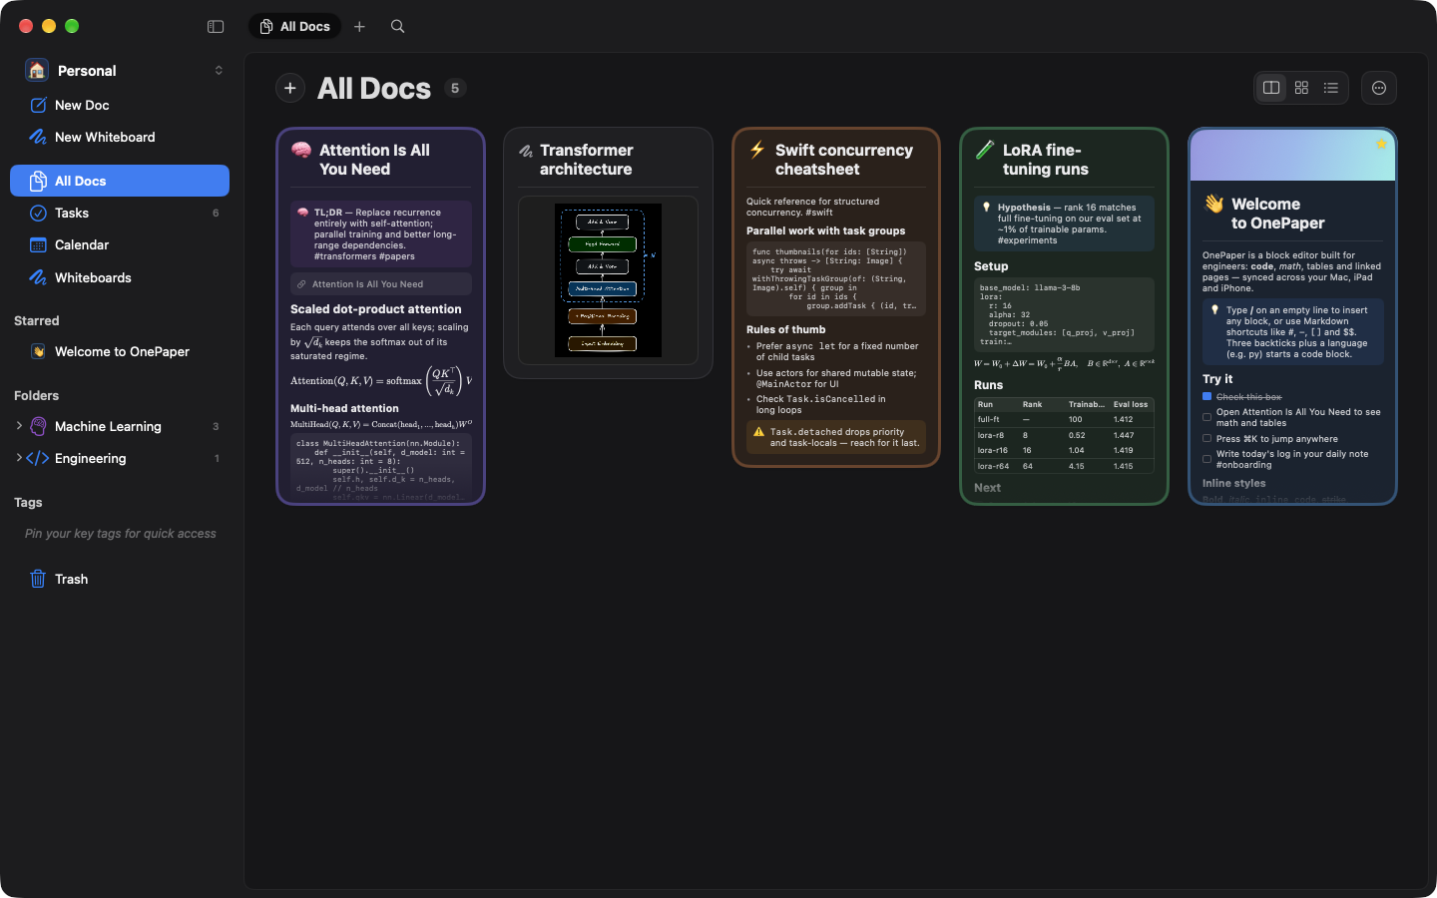Open the Transformer architecture whiteboard thumbnail
This screenshot has width=1437, height=898.
click(x=608, y=280)
